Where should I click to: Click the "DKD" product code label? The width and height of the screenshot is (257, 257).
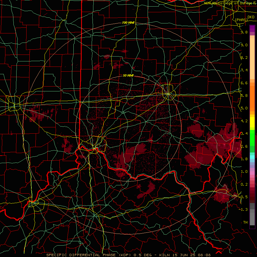pos(251,17)
